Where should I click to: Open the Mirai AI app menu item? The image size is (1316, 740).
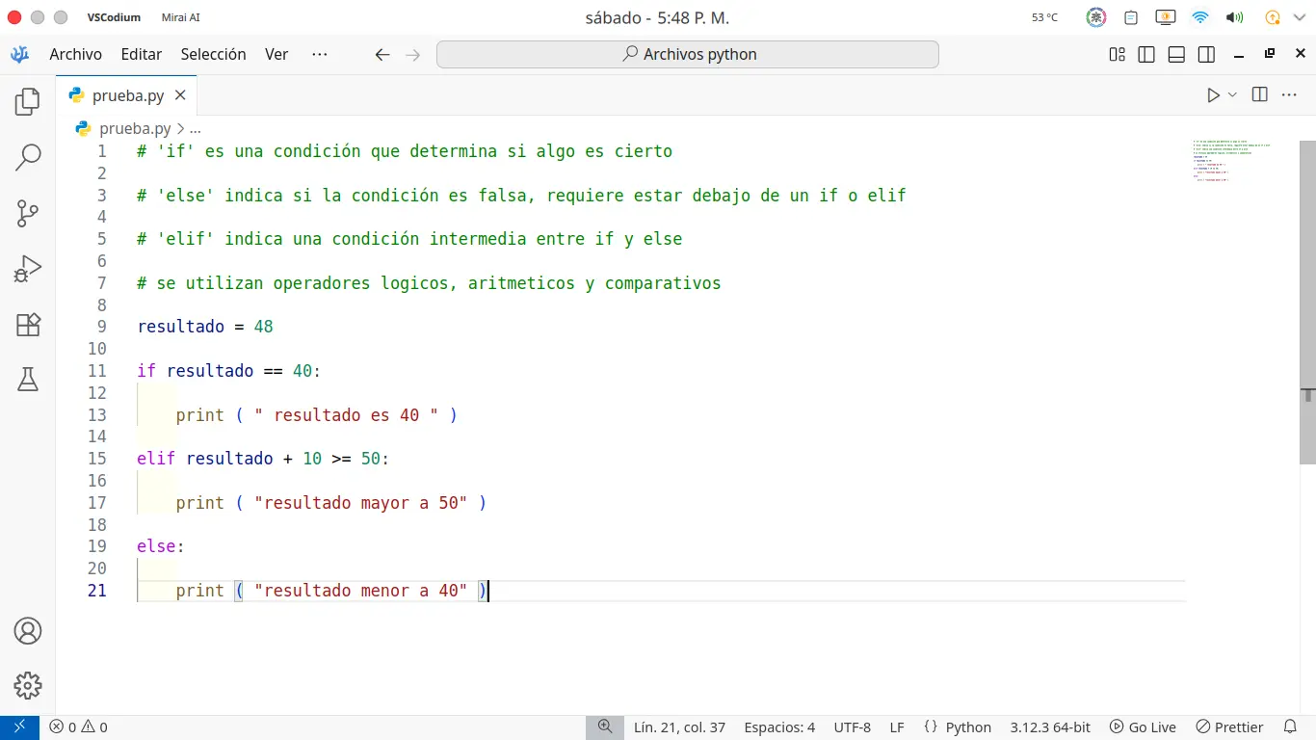(x=181, y=17)
